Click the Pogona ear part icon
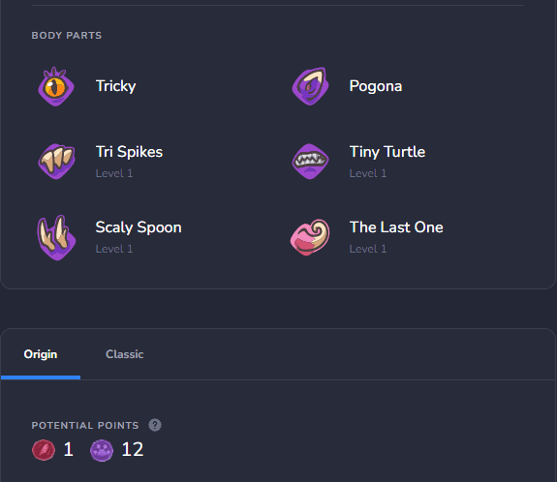Viewport: 557px width, 482px height. 310,86
